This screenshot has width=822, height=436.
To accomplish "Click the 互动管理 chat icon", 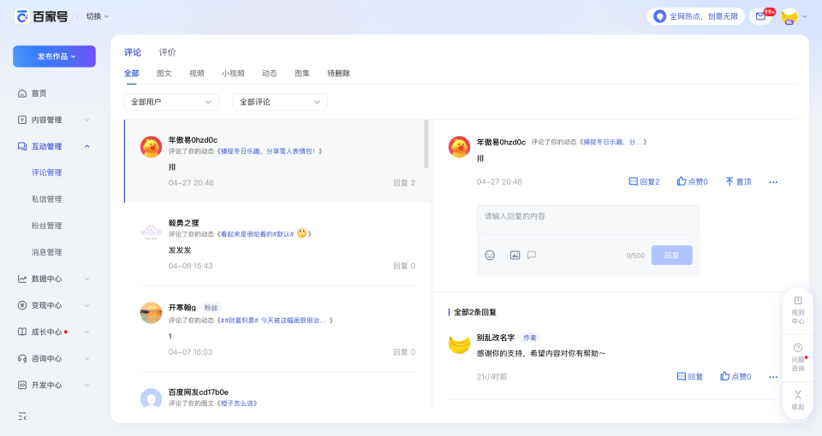I will [x=22, y=146].
